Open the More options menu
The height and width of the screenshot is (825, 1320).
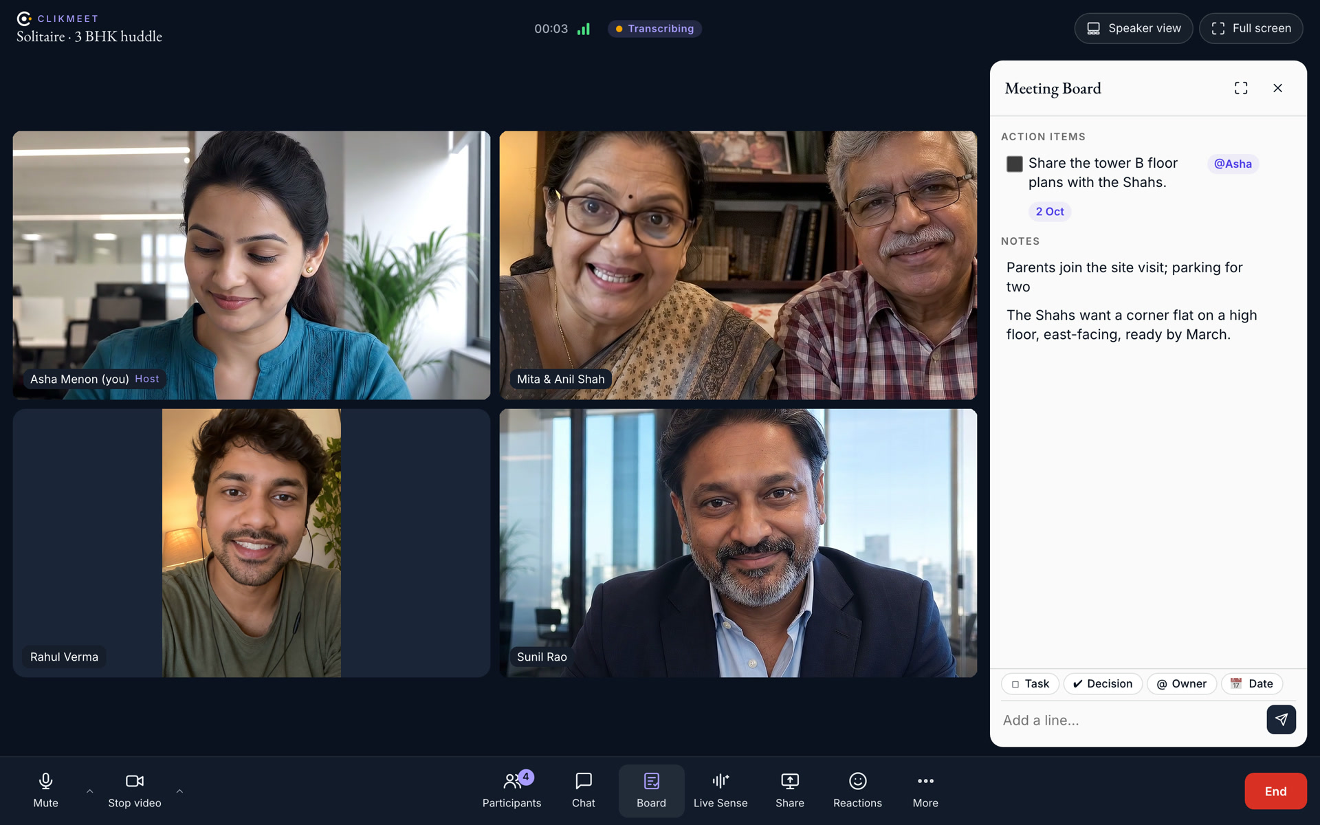coord(925,791)
